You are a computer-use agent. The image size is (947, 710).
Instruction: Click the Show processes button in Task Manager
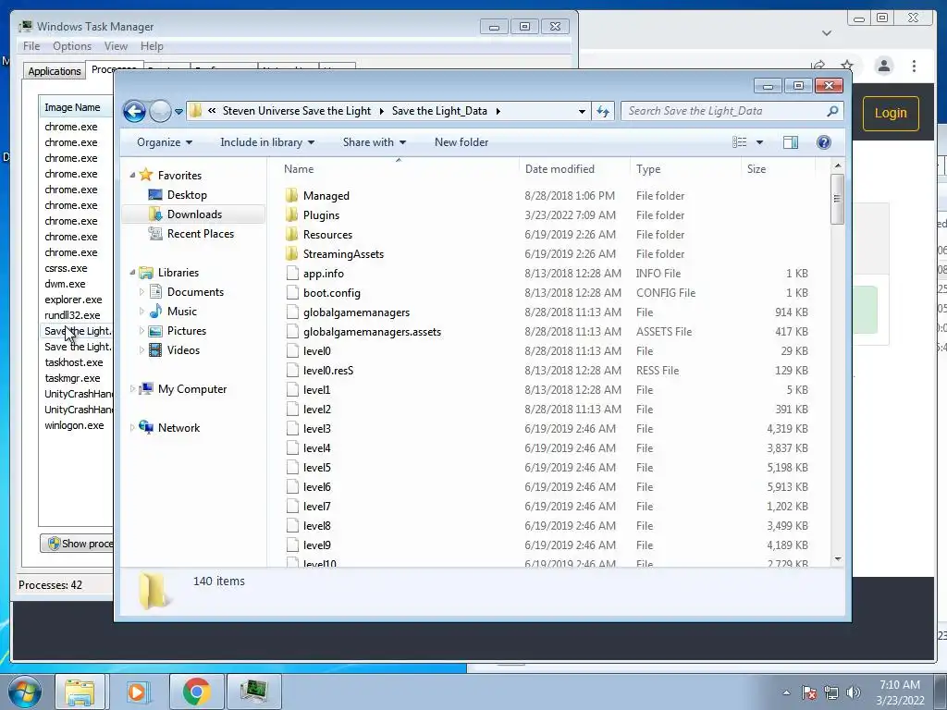(x=78, y=544)
